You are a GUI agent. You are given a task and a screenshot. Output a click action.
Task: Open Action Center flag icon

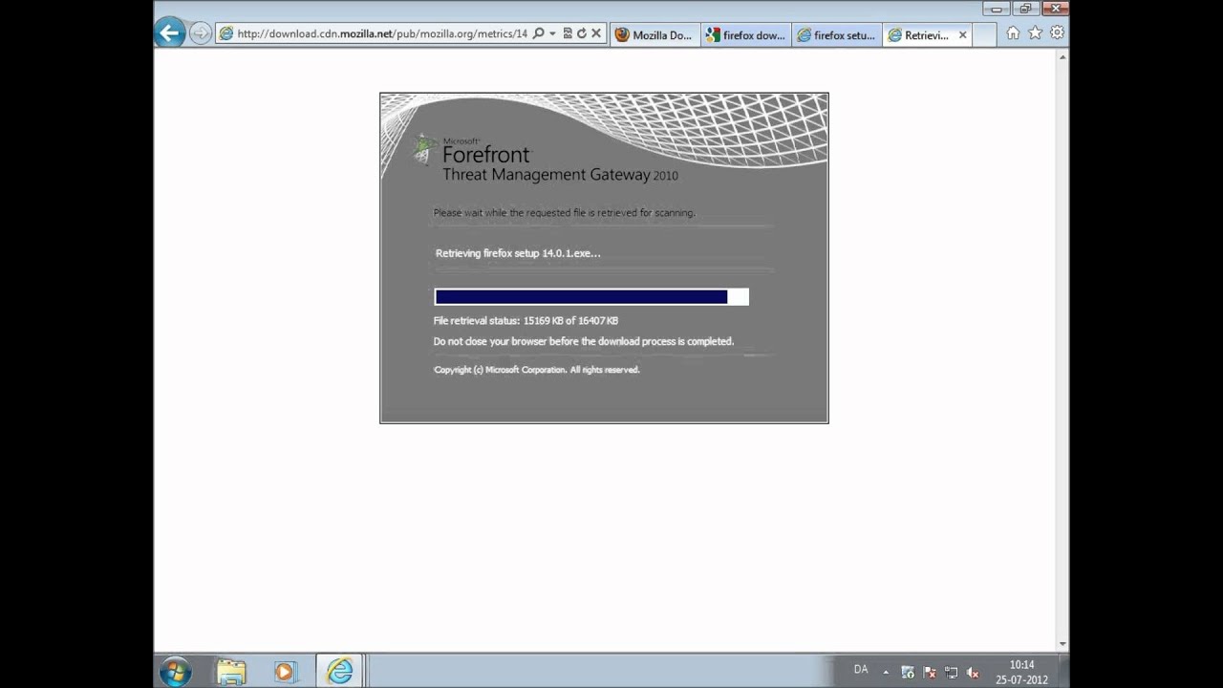tap(930, 673)
